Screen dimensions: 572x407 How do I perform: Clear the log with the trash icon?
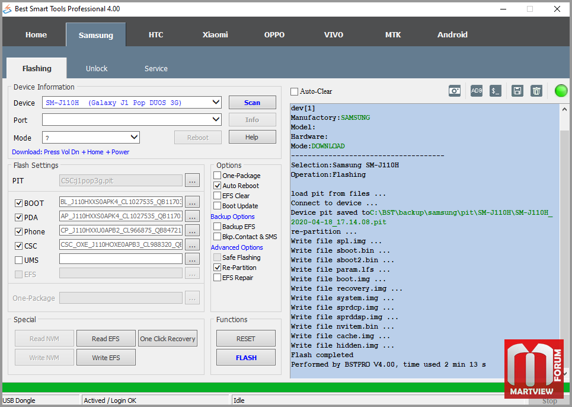tap(536, 91)
